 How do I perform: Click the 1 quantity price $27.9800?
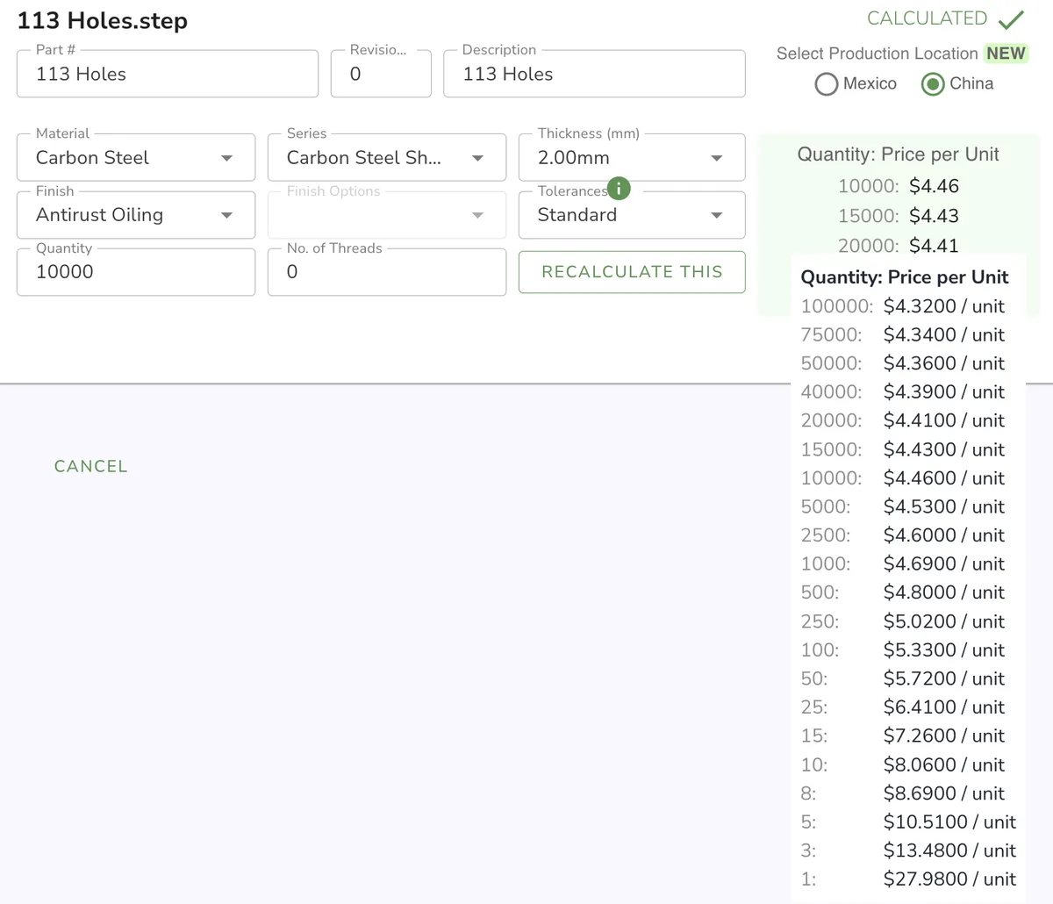pyautogui.click(x=950, y=879)
